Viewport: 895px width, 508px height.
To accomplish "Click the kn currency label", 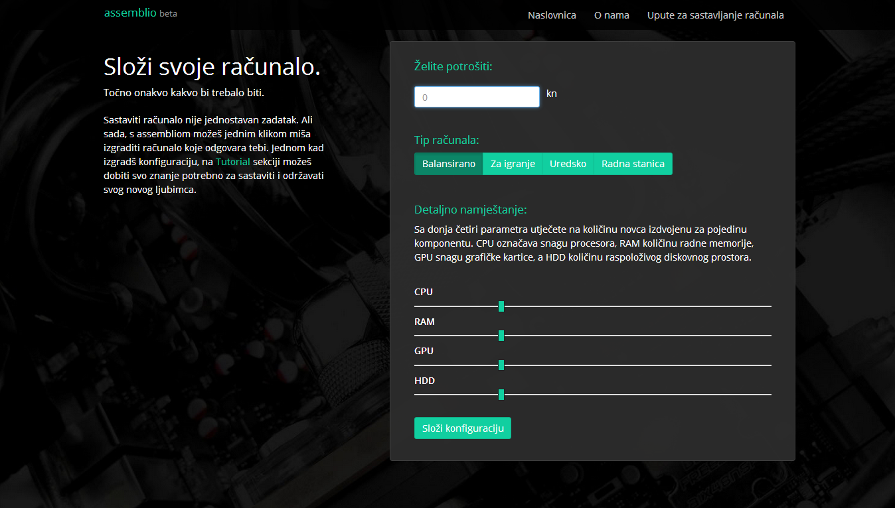I will pyautogui.click(x=551, y=94).
